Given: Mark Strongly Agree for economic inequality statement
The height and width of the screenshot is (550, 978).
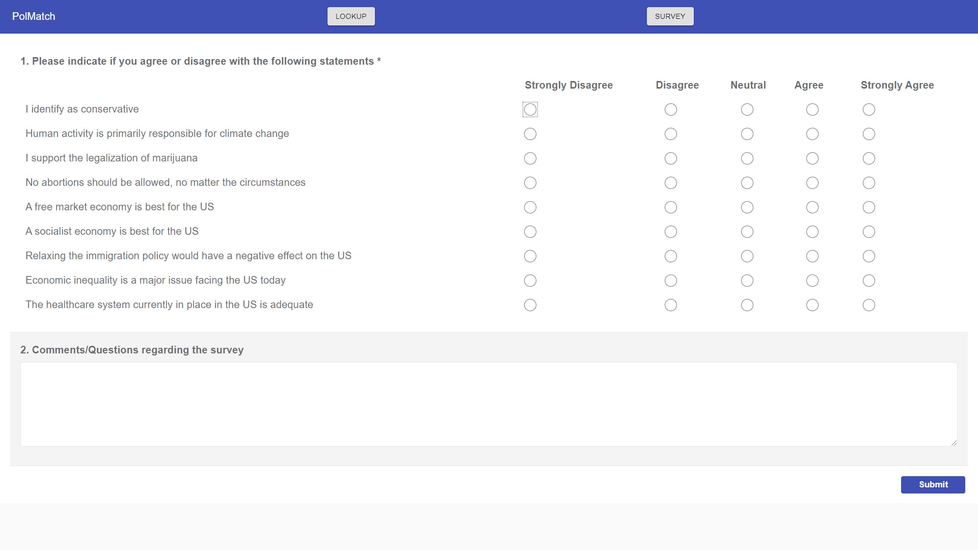Looking at the screenshot, I should click(x=868, y=281).
